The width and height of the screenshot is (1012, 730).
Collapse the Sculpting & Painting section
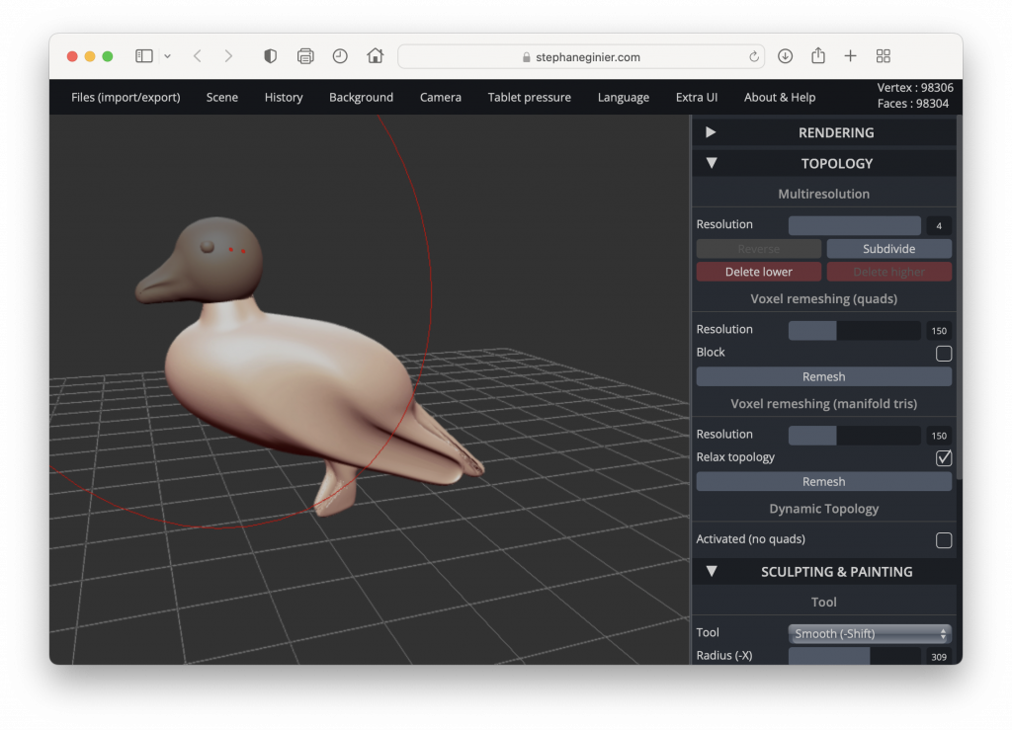coord(824,571)
